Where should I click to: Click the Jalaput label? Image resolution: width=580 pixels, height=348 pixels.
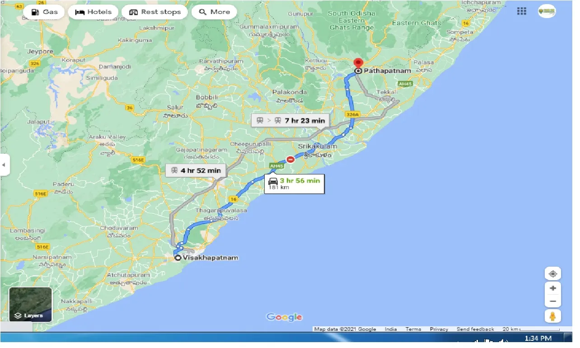tap(37, 122)
